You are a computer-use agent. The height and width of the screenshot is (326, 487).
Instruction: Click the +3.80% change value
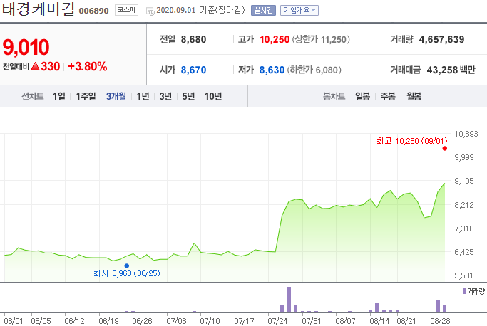point(87,66)
